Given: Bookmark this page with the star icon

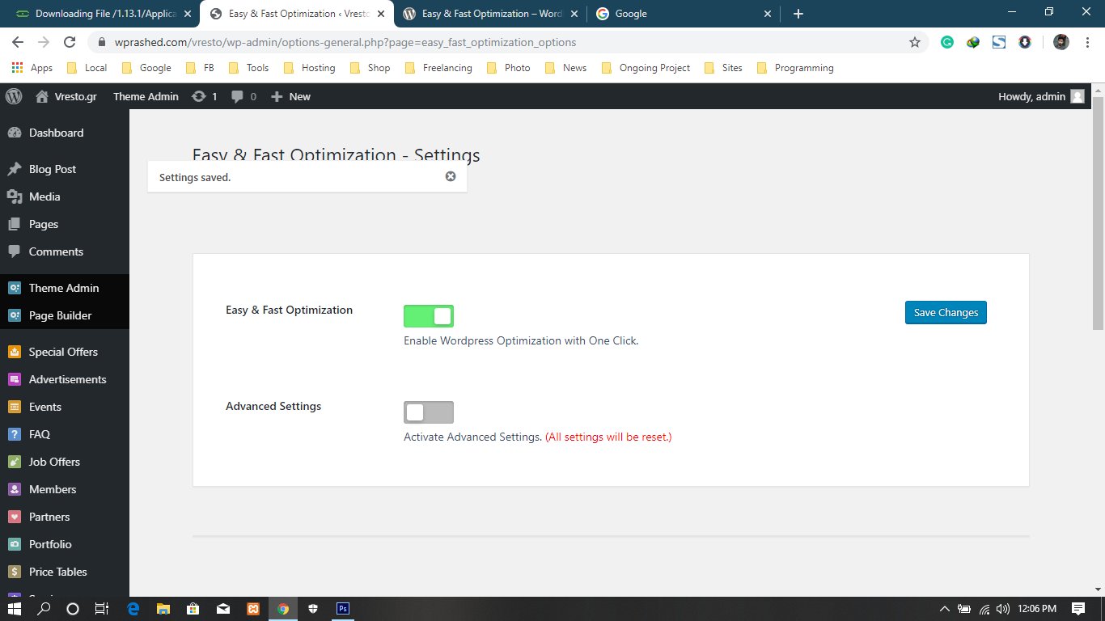Looking at the screenshot, I should pyautogui.click(x=915, y=42).
